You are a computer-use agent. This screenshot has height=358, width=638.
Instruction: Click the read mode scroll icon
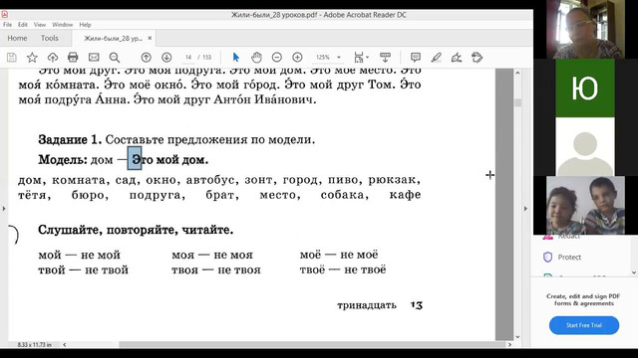(x=385, y=58)
